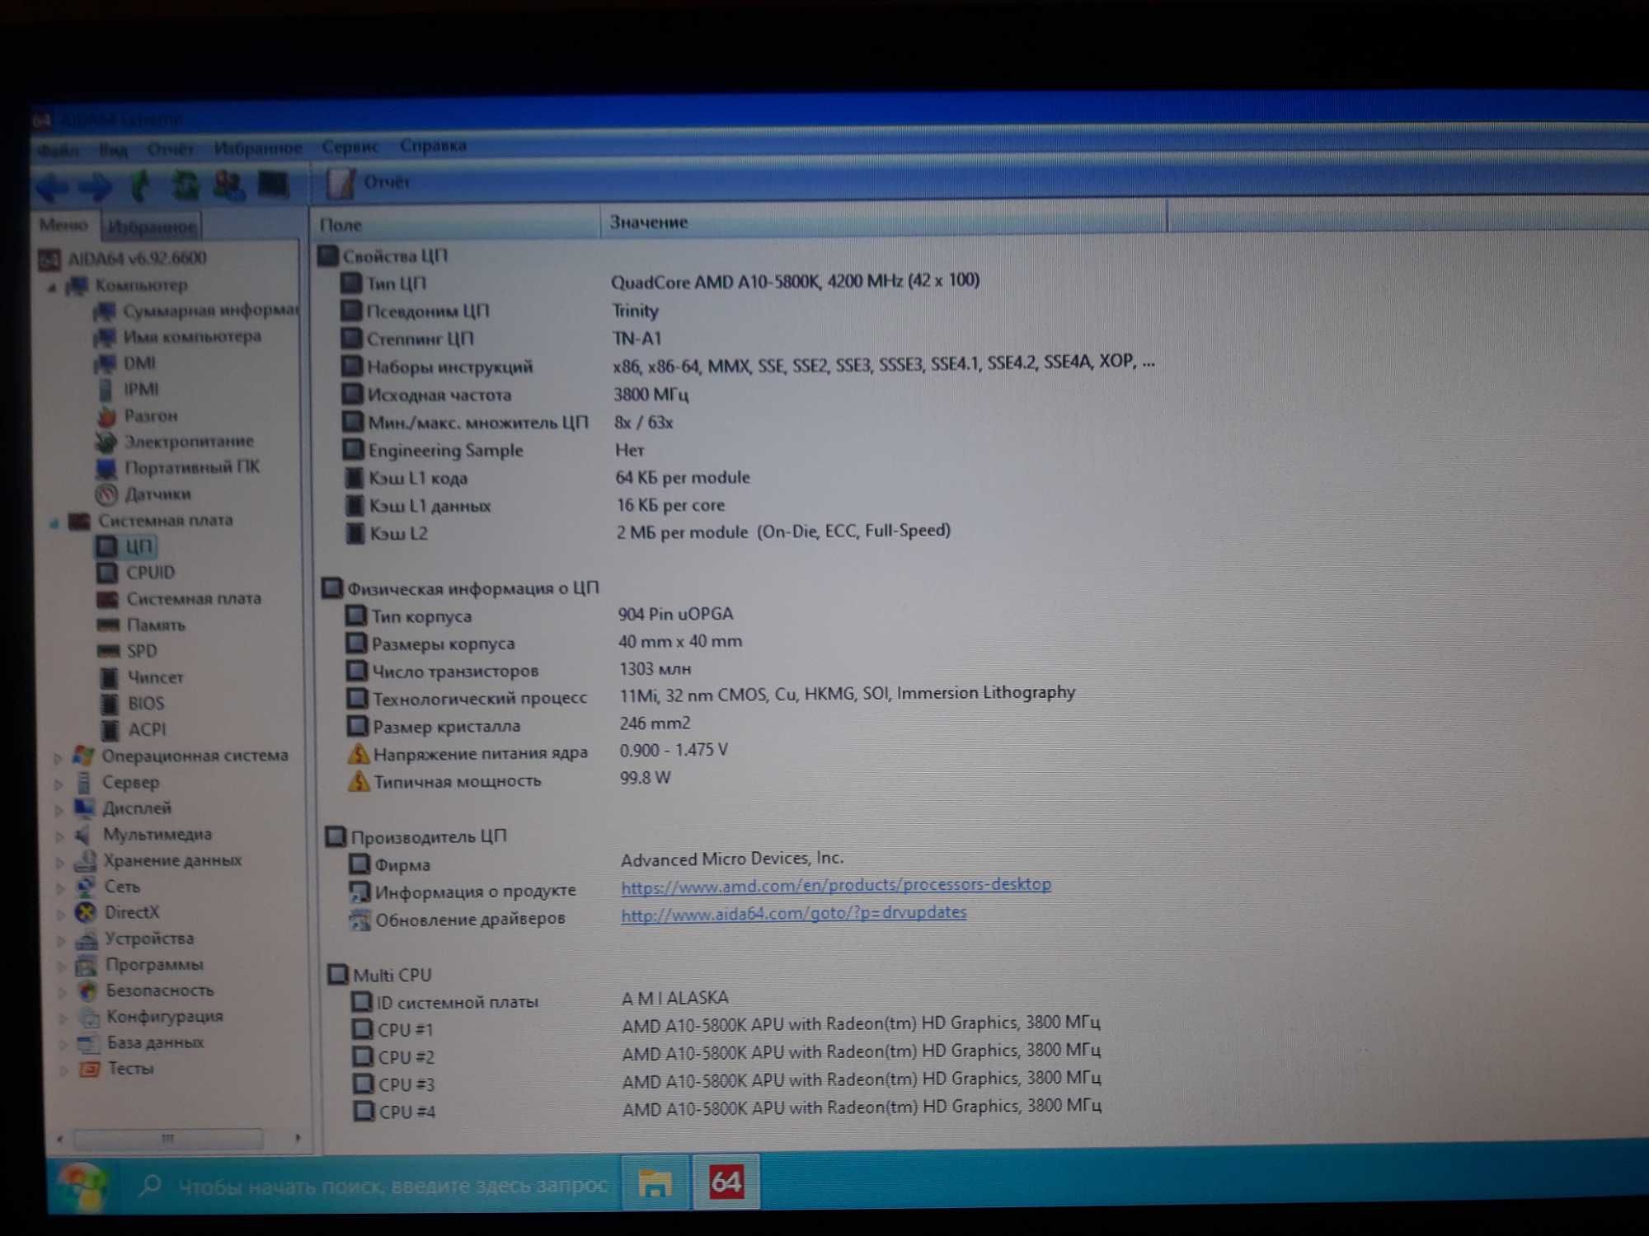Expand Операционная система tree node
1649x1236 pixels.
pyautogui.click(x=58, y=757)
